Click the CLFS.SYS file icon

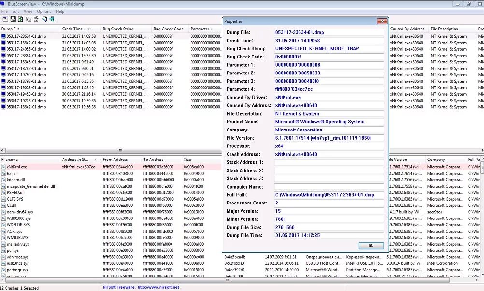[x=4, y=199]
